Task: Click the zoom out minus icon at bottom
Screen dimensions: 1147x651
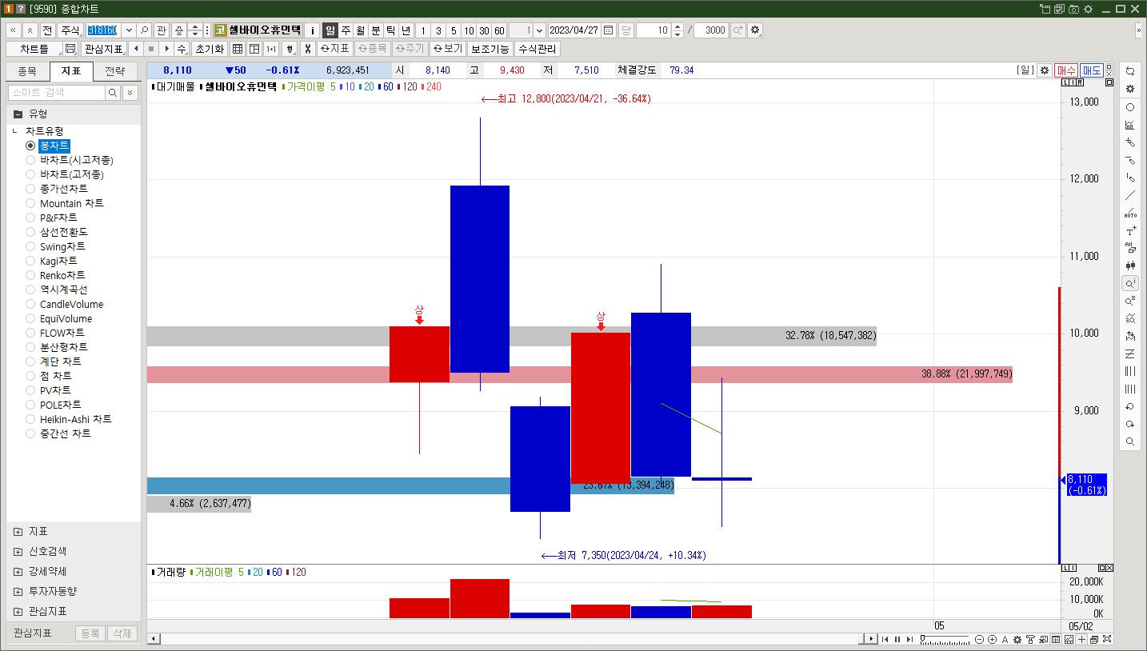Action: click(x=980, y=639)
